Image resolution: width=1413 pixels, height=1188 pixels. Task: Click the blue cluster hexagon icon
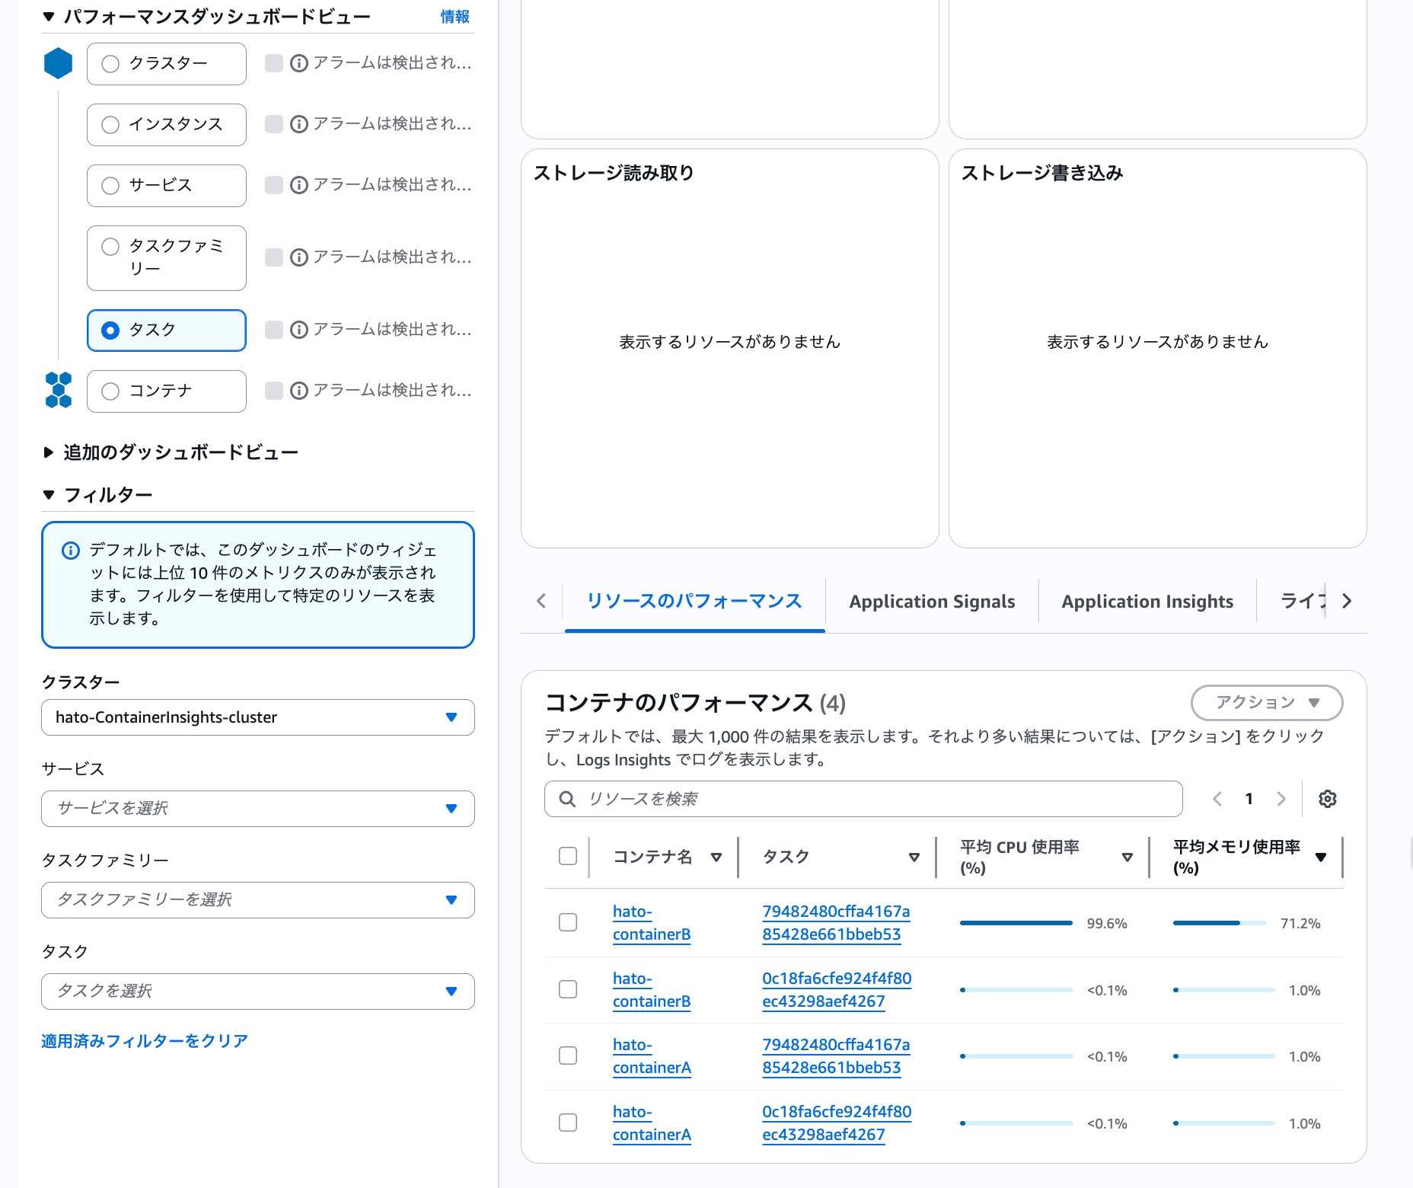click(x=59, y=64)
